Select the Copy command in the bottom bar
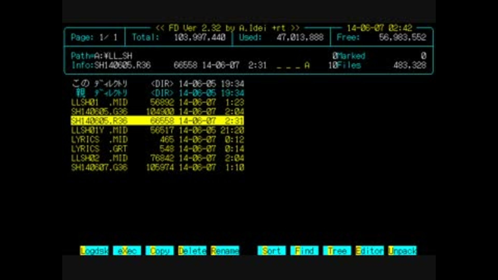Screen dimensions: 498x280 coord(160,251)
